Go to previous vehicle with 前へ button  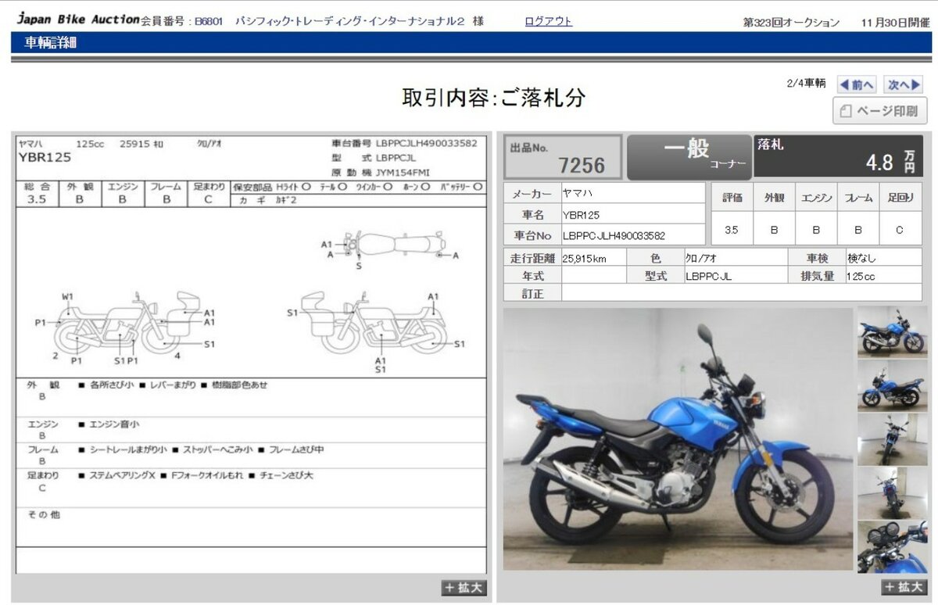click(857, 84)
